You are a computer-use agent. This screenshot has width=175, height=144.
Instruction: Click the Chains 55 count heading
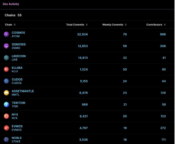click(x=13, y=15)
